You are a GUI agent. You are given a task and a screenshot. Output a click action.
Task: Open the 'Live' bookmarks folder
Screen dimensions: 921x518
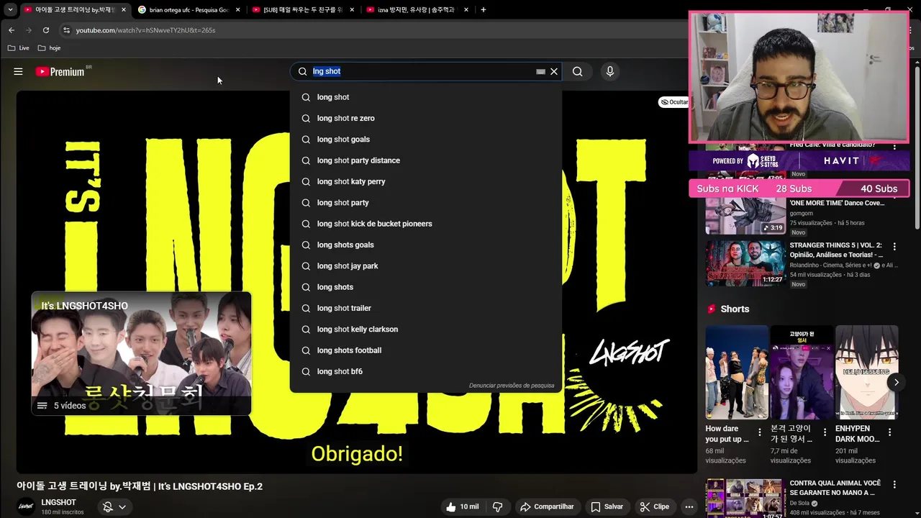tap(19, 48)
